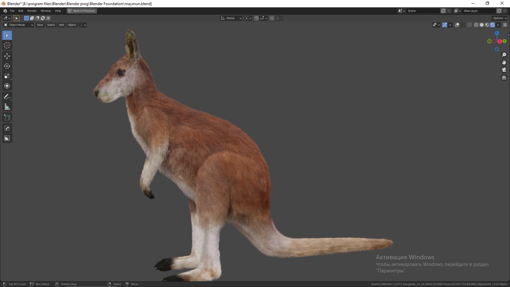Open the editor type dropdown
The width and height of the screenshot is (510, 287).
click(7, 18)
